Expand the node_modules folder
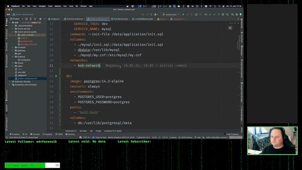Viewport: 302px width, 170px height. click(16, 35)
